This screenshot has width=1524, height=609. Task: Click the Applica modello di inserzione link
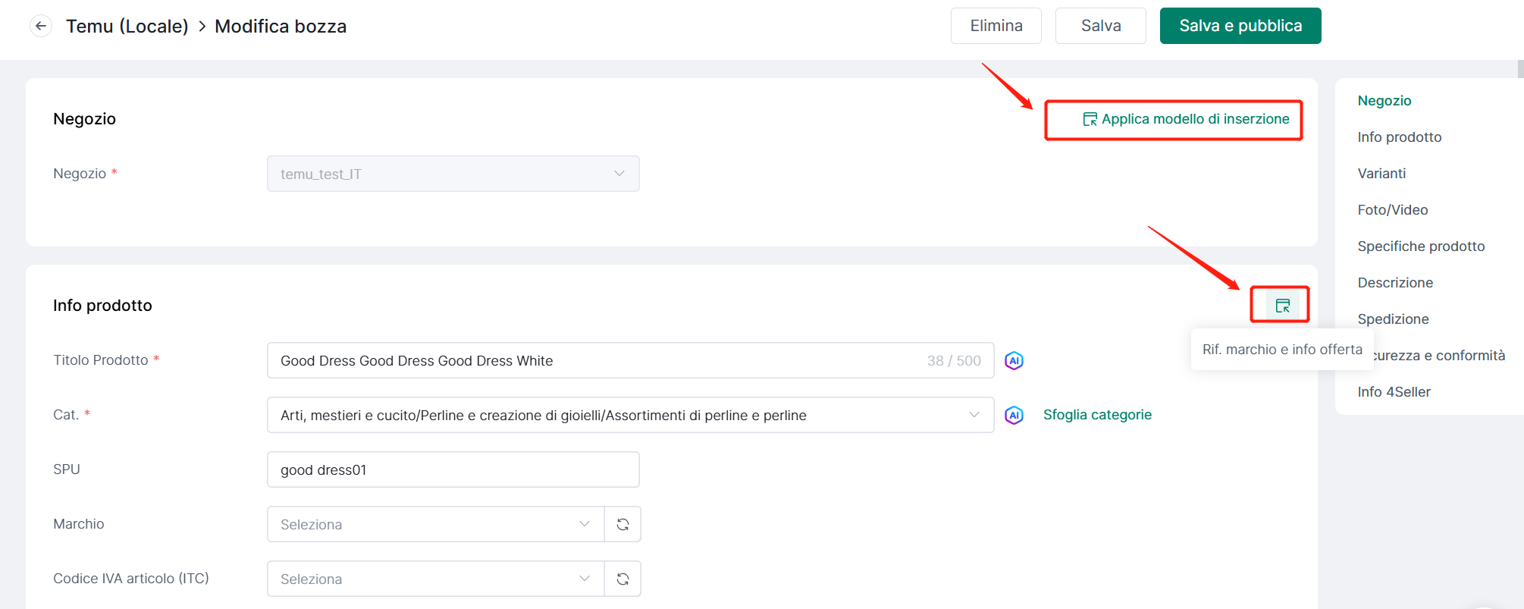pos(1186,119)
